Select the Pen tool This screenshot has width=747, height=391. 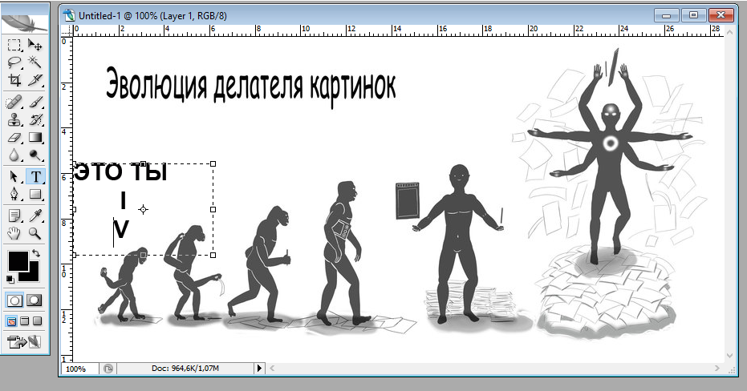(14, 194)
